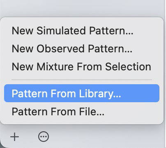The height and width of the screenshot is (148, 166).
Task: Create a new simulated pattern
Action: [x=82, y=31]
